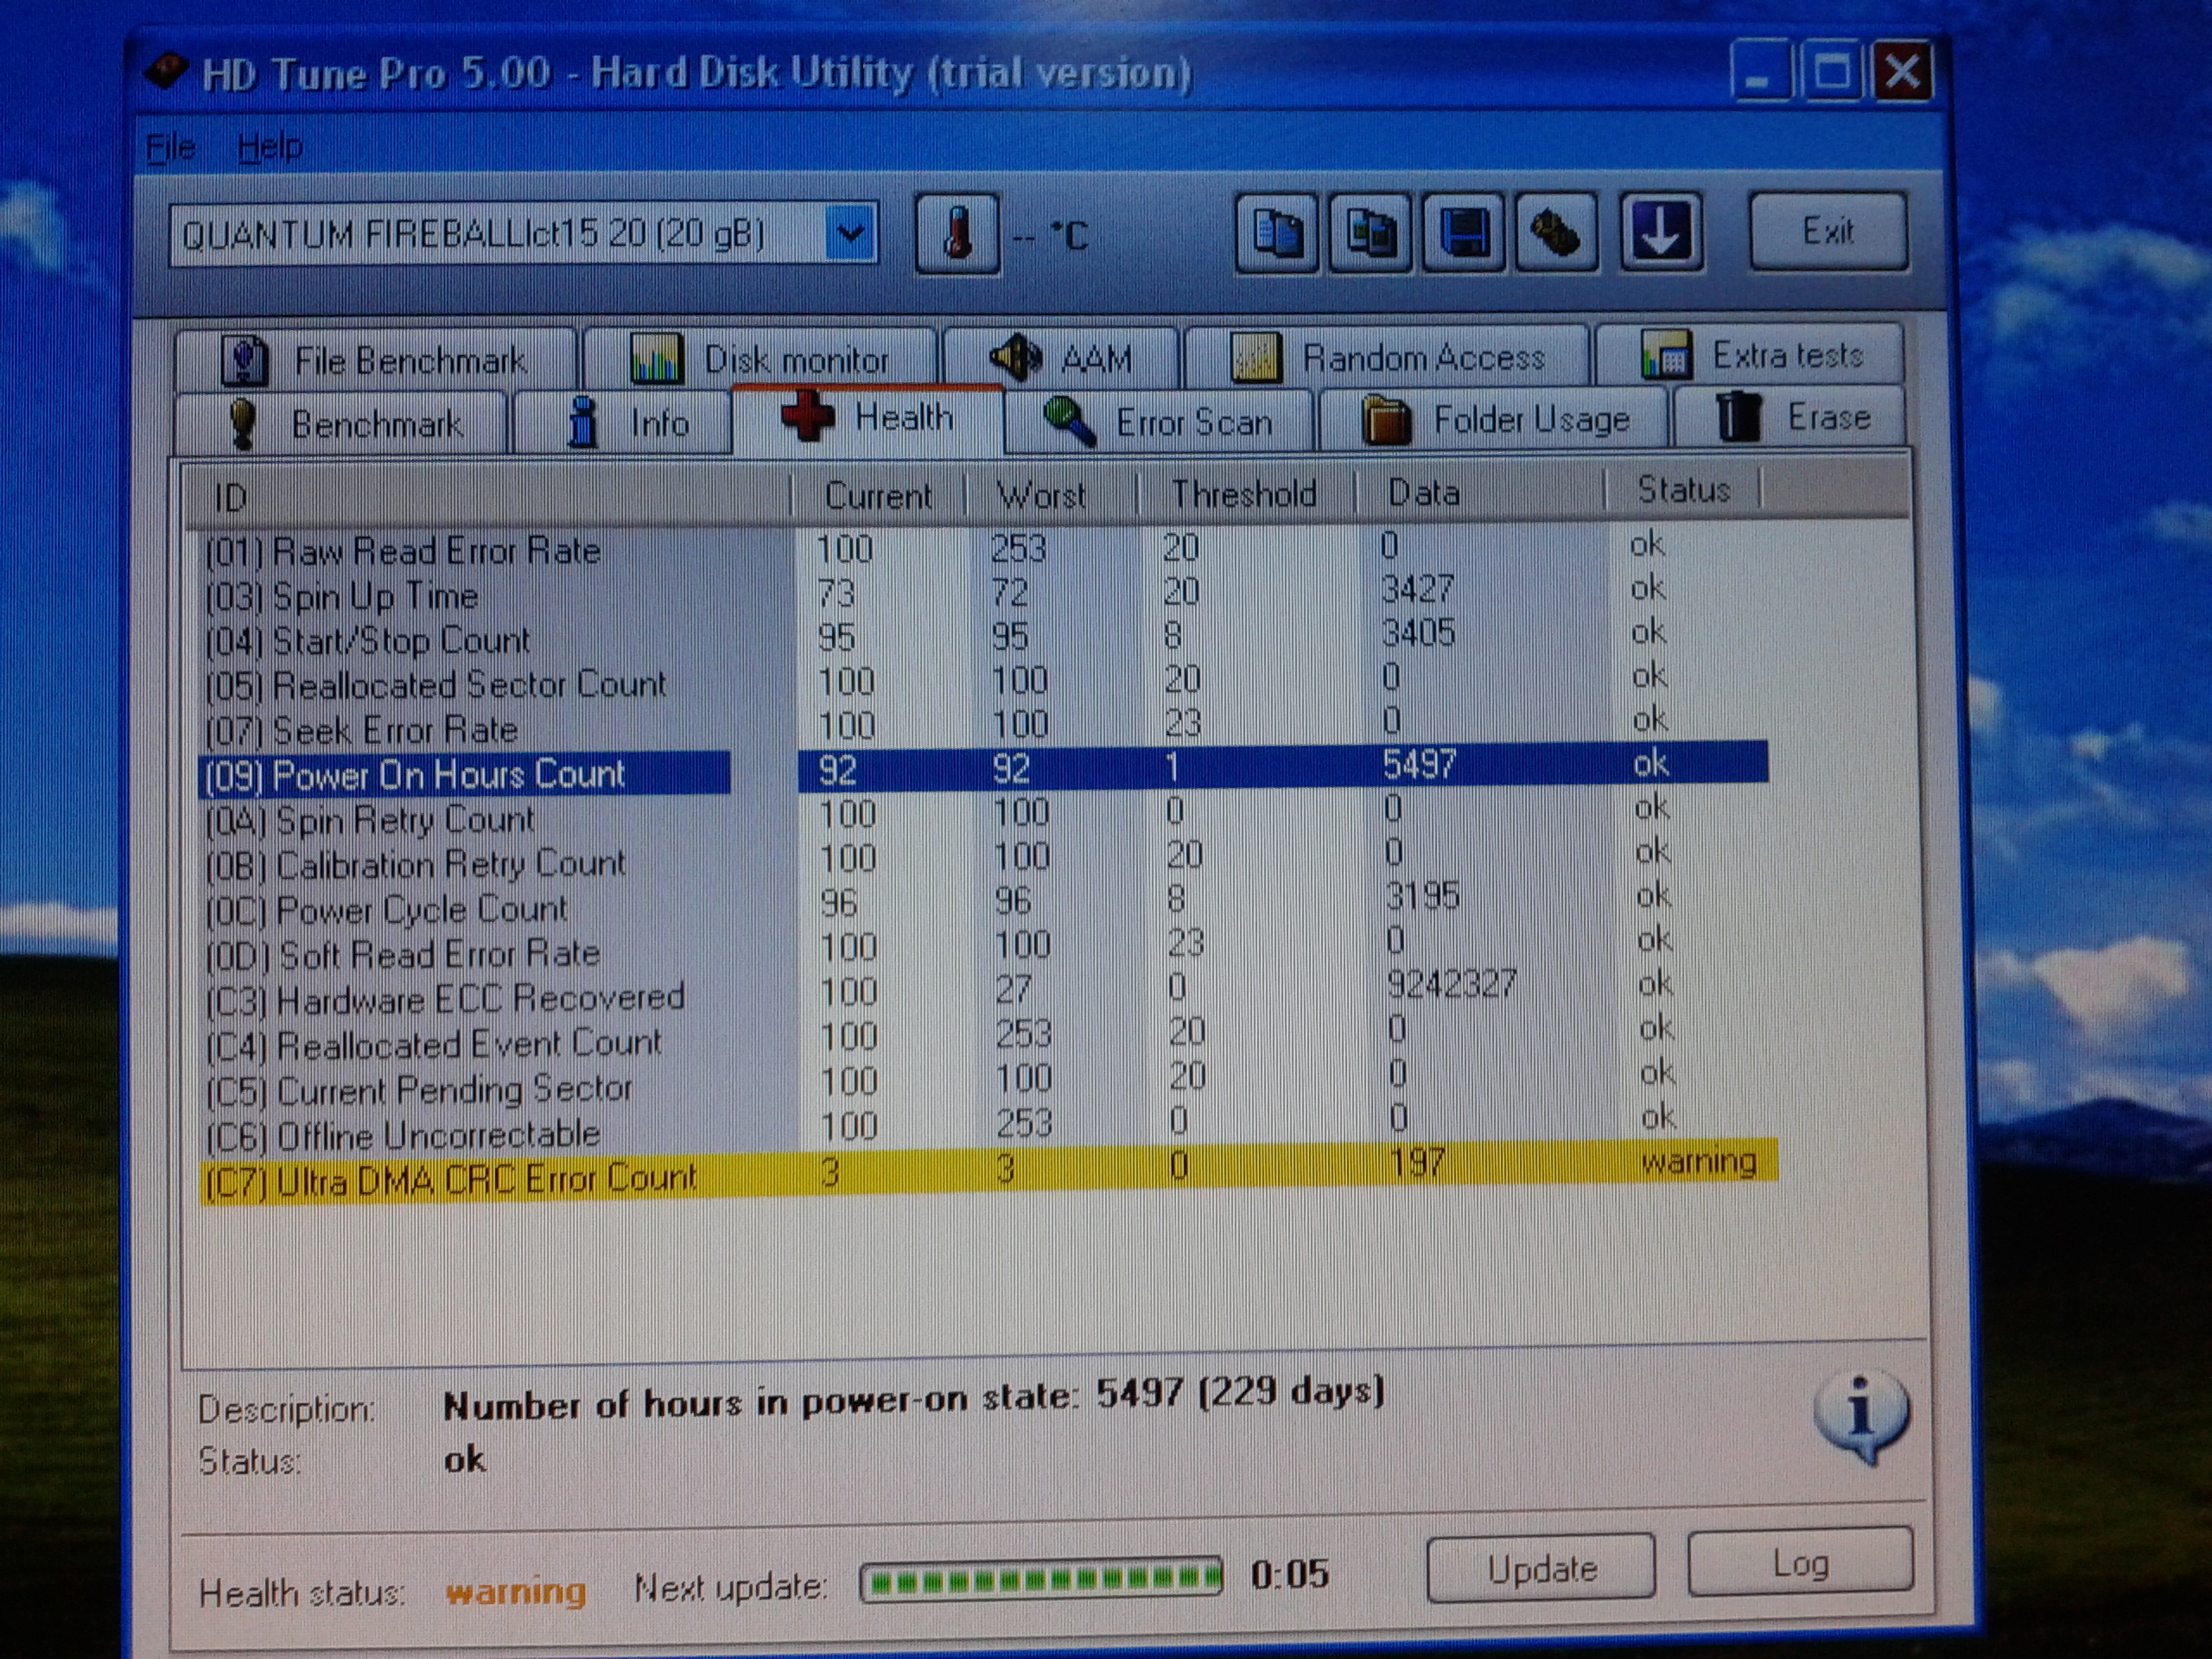2212x1659 pixels.
Task: Click the orange Health status warning text
Action: click(x=515, y=1591)
